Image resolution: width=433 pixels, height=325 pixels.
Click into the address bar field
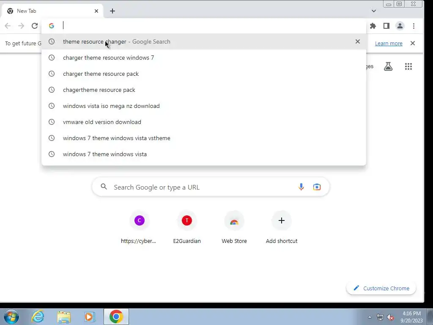pyautogui.click(x=204, y=26)
